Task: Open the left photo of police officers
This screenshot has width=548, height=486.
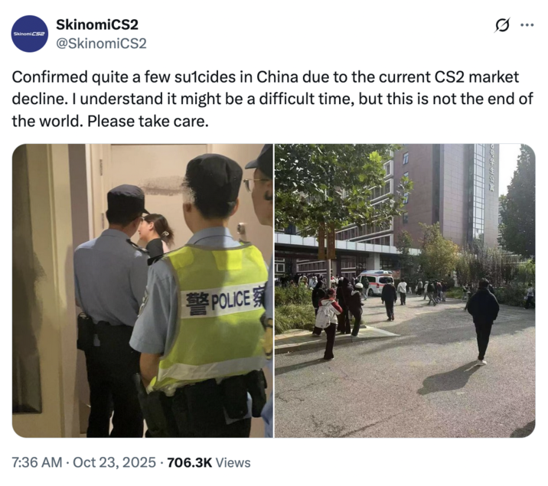Action: pyautogui.click(x=142, y=290)
